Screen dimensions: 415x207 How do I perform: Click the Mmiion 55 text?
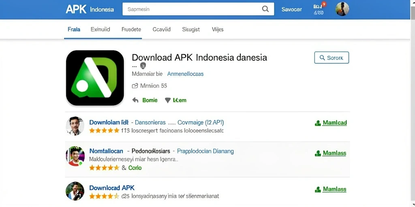[x=154, y=86]
